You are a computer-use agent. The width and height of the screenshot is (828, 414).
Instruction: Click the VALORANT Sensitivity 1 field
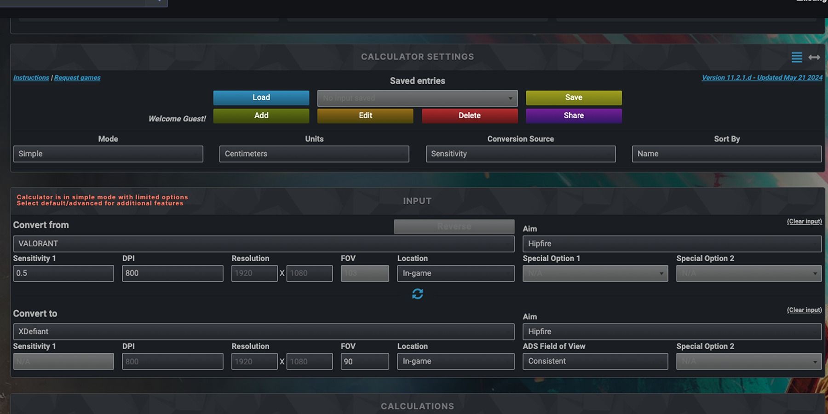point(63,273)
